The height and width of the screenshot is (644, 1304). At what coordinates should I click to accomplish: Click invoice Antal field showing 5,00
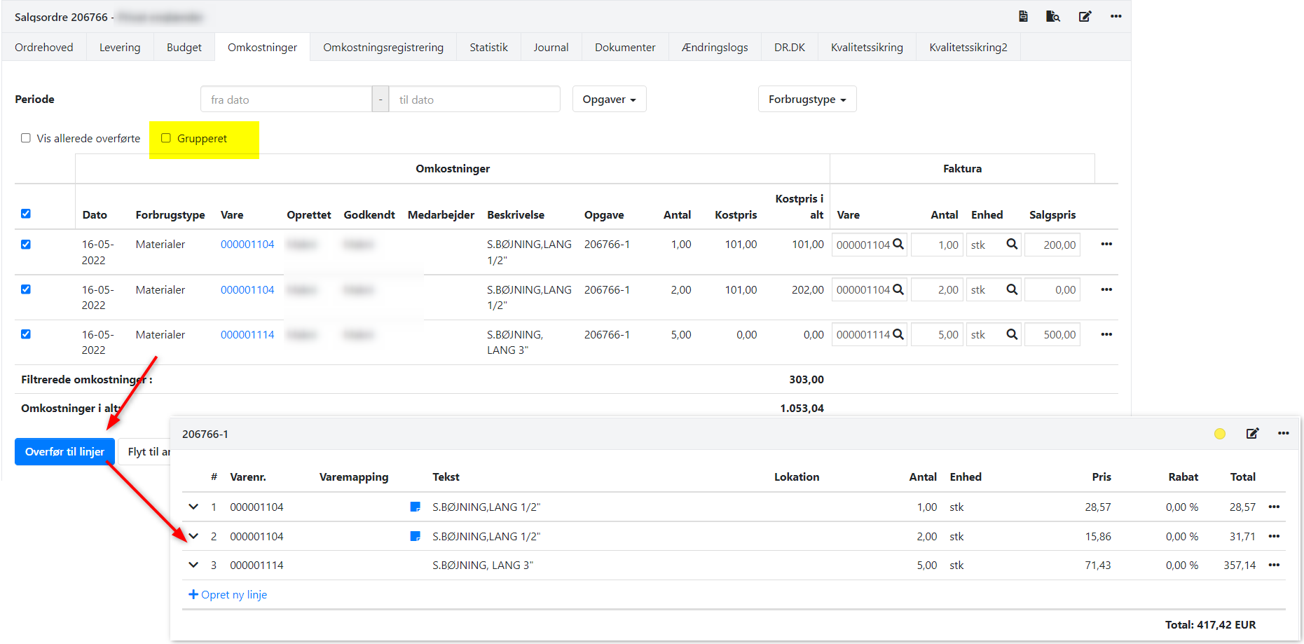coord(937,334)
